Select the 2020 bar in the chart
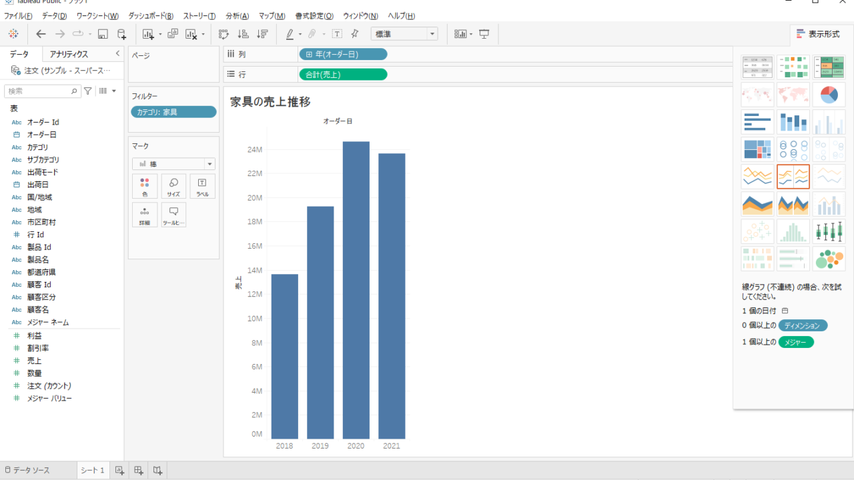The width and height of the screenshot is (854, 480). coord(356,289)
